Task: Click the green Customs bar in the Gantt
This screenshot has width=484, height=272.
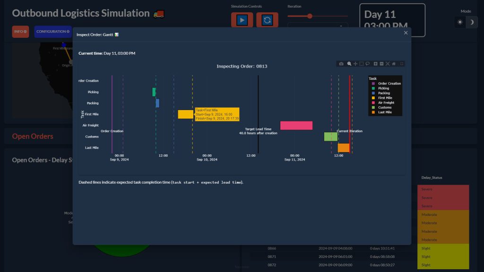Action: [x=330, y=136]
